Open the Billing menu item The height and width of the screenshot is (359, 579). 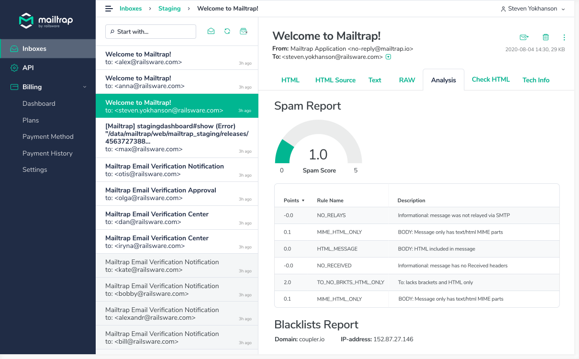click(x=48, y=87)
